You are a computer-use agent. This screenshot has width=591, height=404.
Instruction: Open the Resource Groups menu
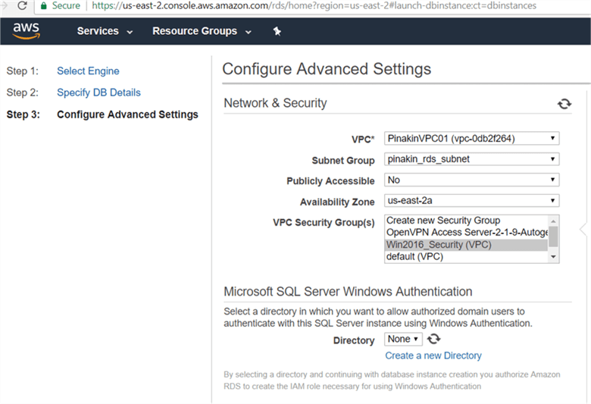point(202,31)
